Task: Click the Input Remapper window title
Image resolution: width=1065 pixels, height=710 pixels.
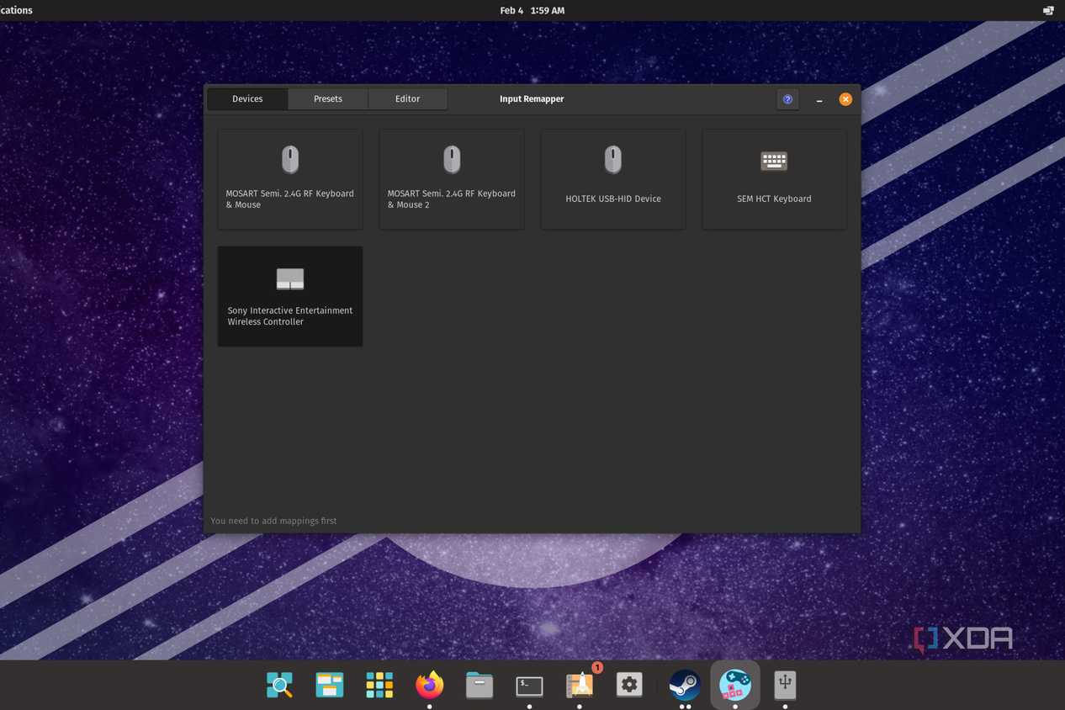Action: click(x=532, y=99)
